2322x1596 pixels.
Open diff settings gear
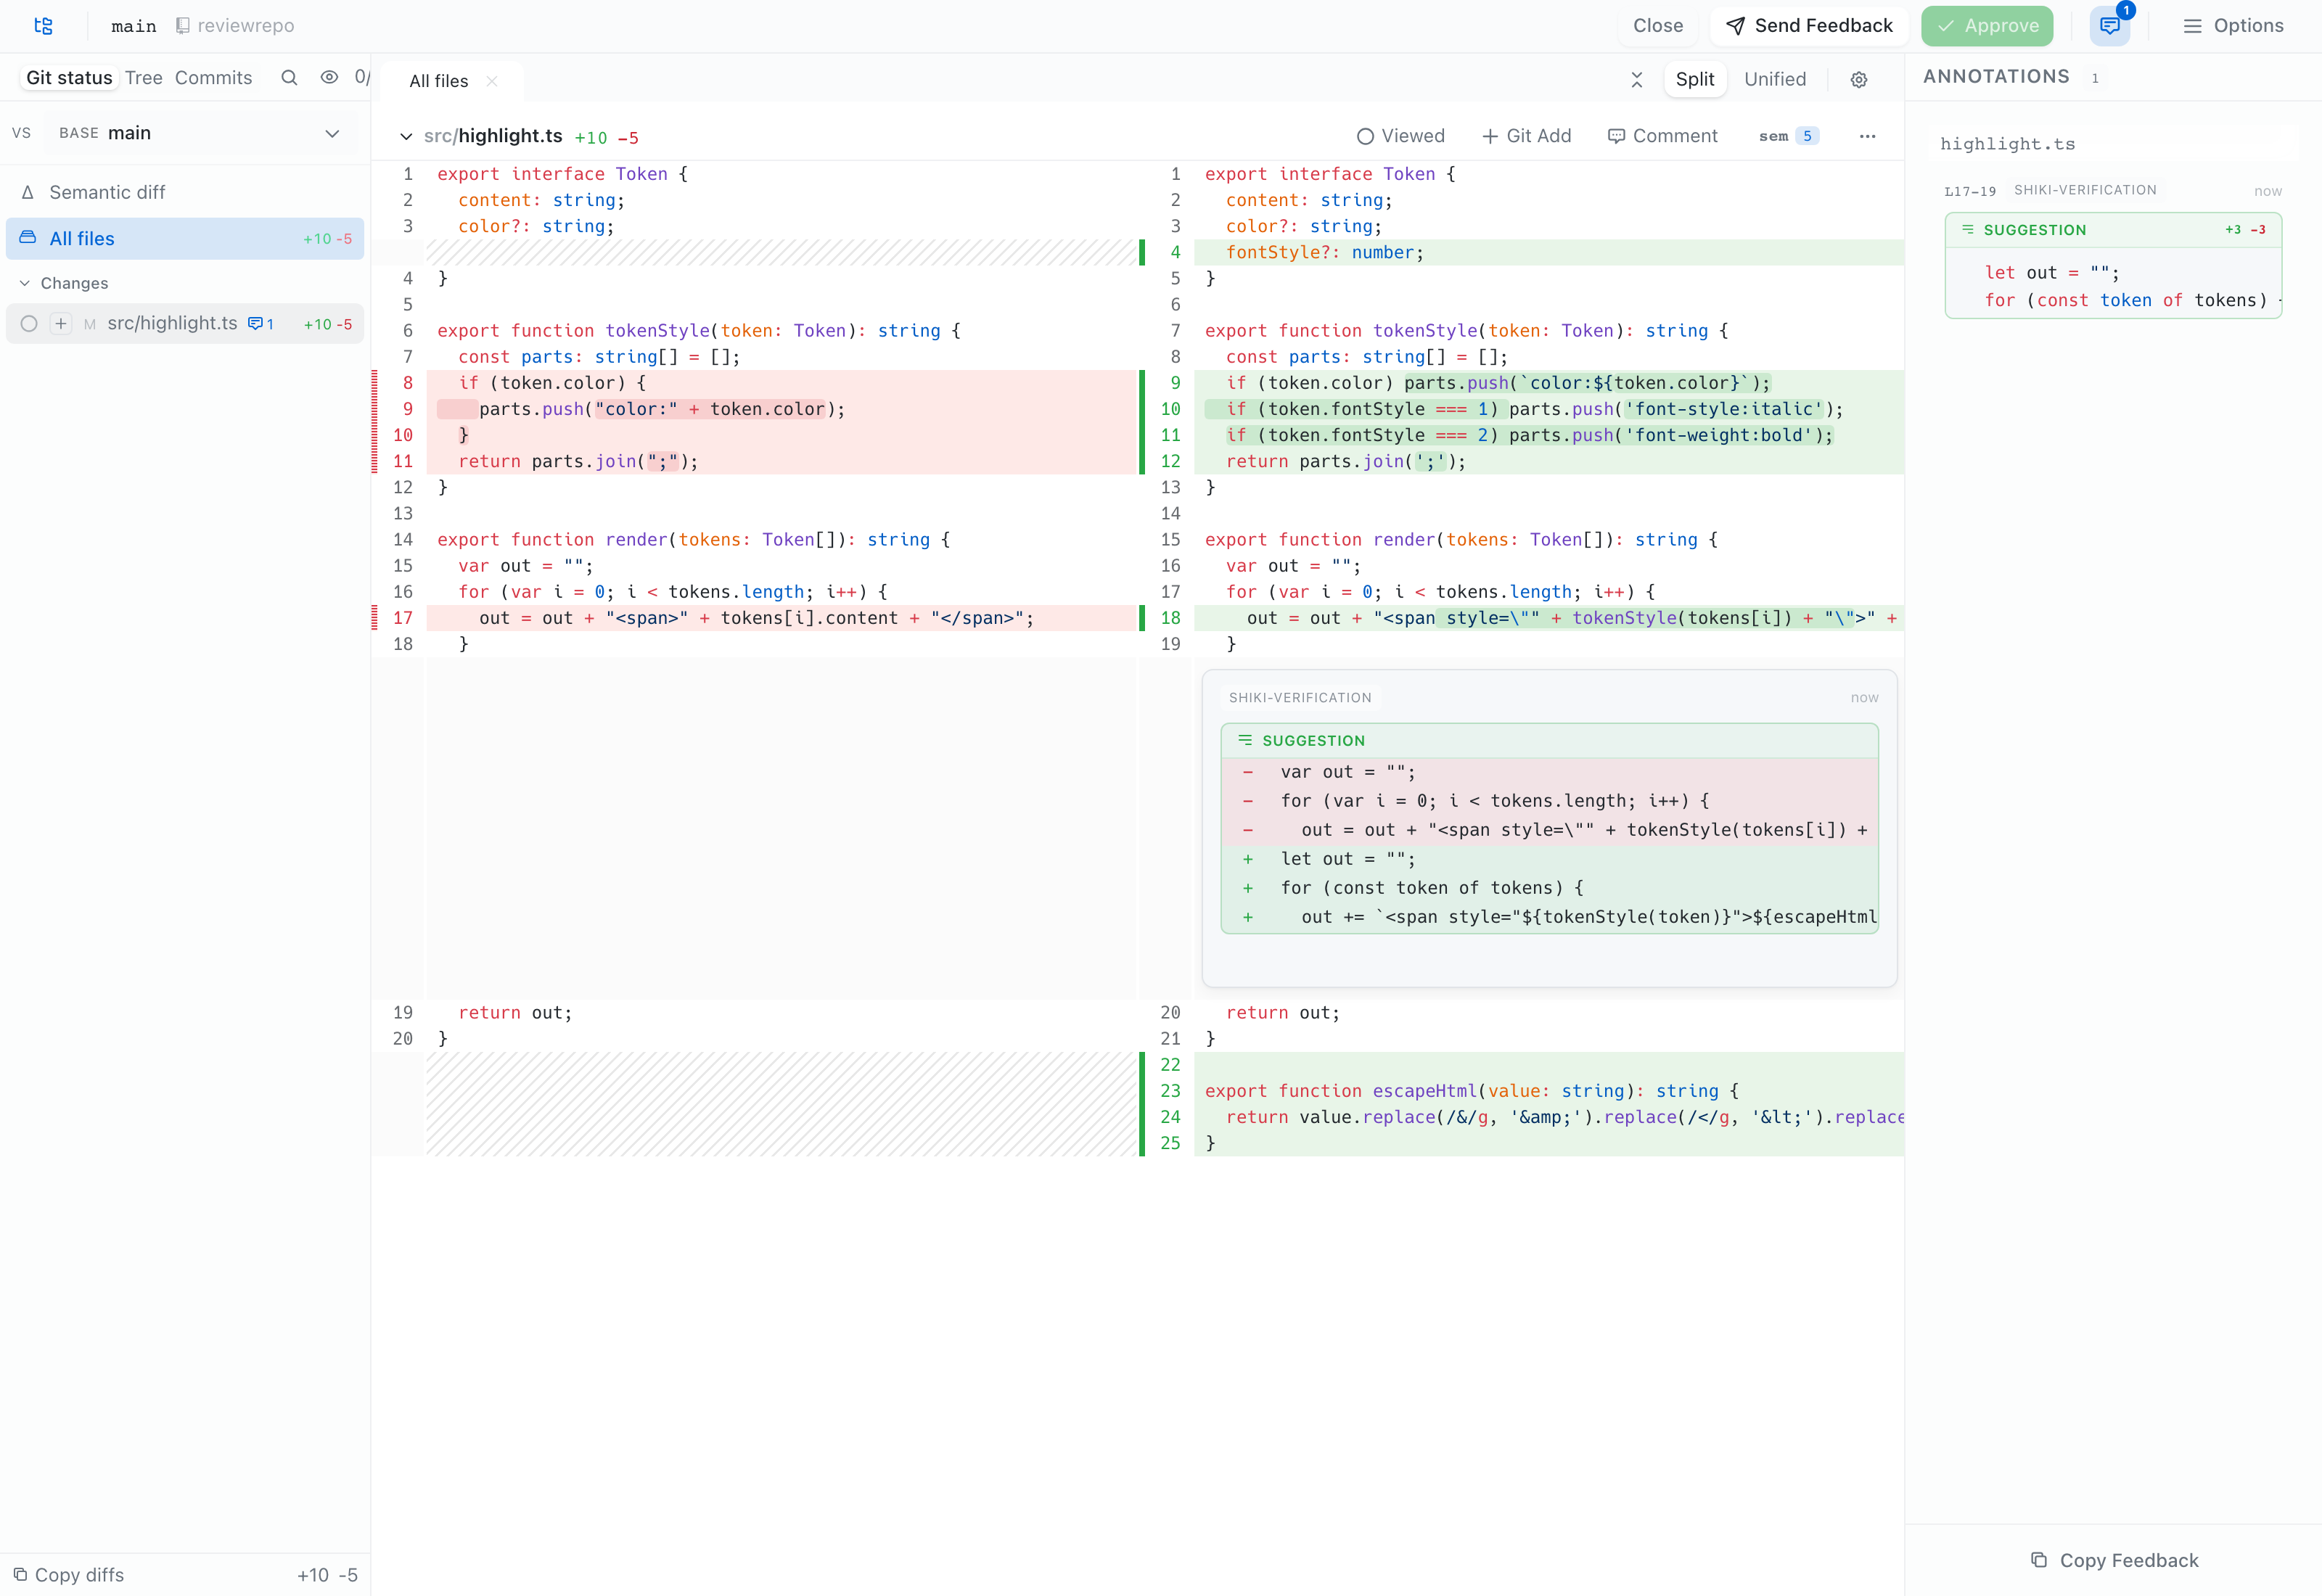(x=1859, y=80)
